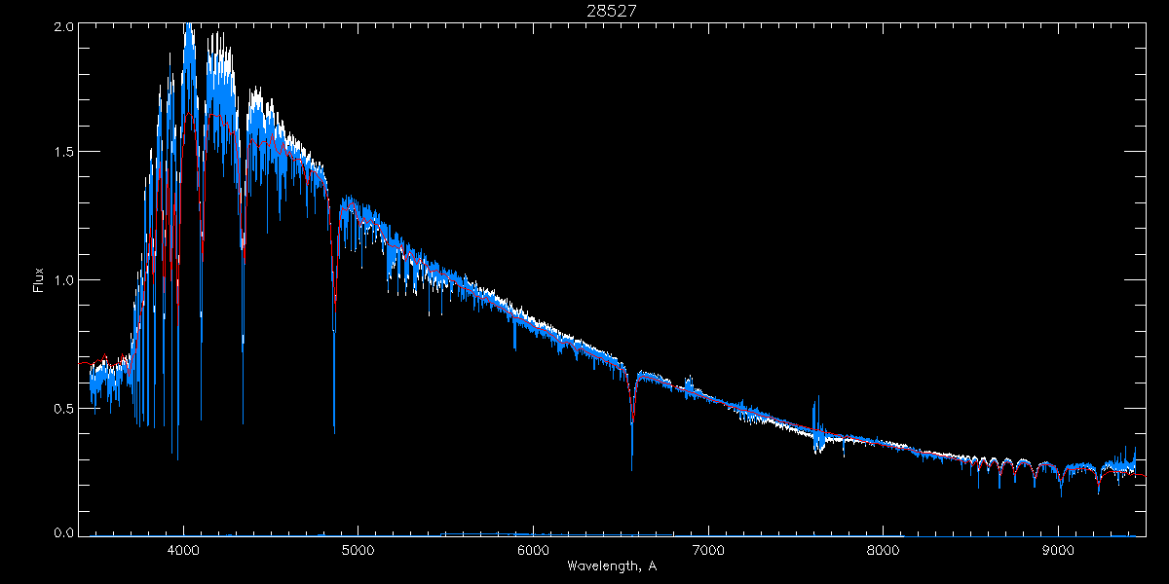Click the 1.0 flux tick label
Viewport: 1169px width, 584px height.
(x=63, y=280)
